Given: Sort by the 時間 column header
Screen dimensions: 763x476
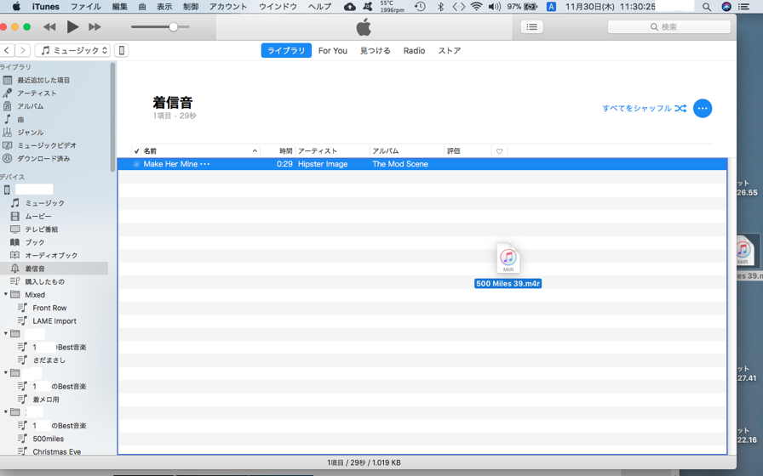Looking at the screenshot, I should coord(285,151).
